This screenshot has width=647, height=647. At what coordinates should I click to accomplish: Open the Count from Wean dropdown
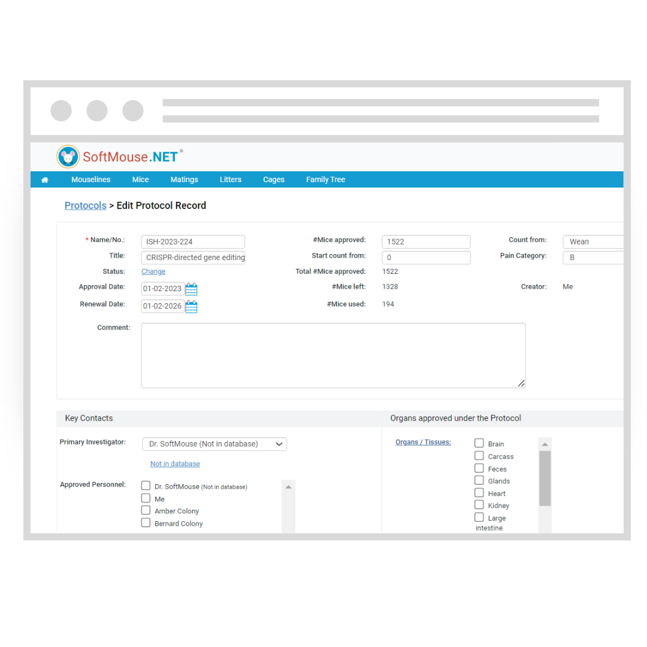[x=593, y=242]
